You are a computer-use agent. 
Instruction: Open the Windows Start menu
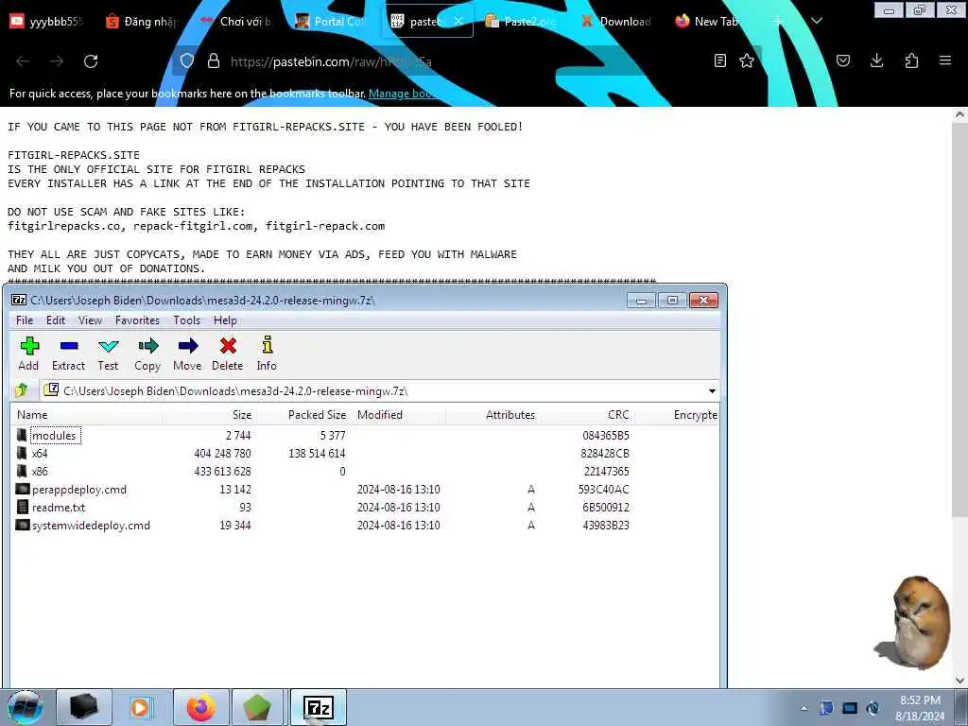tap(26, 707)
